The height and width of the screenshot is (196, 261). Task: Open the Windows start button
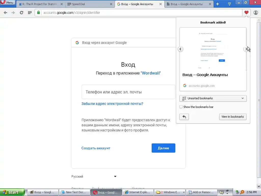(x=12, y=192)
